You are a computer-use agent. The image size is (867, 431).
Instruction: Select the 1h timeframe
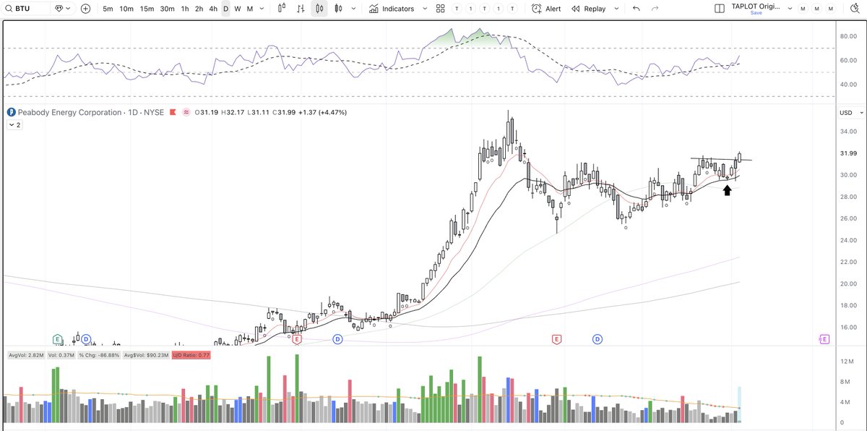(185, 9)
